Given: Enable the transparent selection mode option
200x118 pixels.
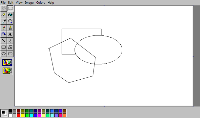Looking at the screenshot, I should tap(7, 70).
